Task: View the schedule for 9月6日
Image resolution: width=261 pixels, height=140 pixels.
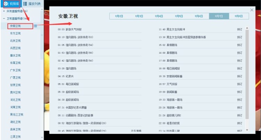Action: pos(199,16)
